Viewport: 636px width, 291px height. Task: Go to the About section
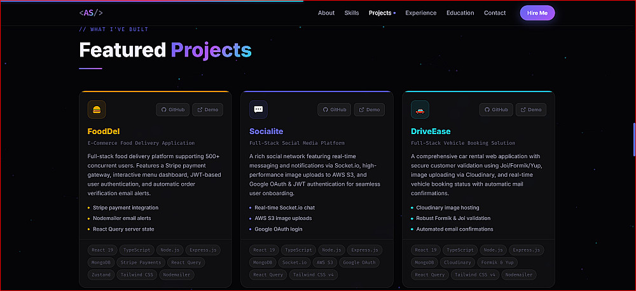point(326,13)
